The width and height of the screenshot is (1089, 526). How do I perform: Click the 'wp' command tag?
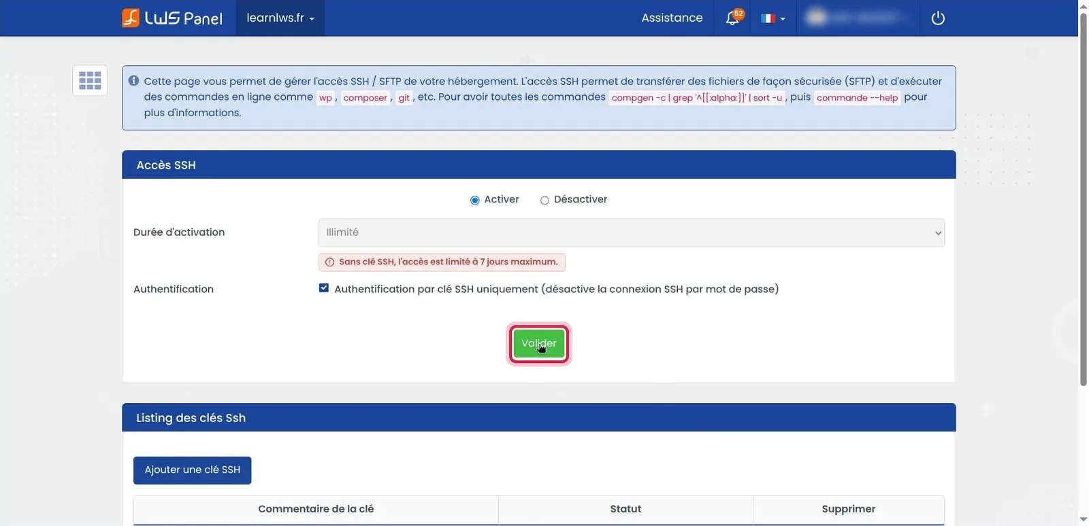(x=326, y=98)
